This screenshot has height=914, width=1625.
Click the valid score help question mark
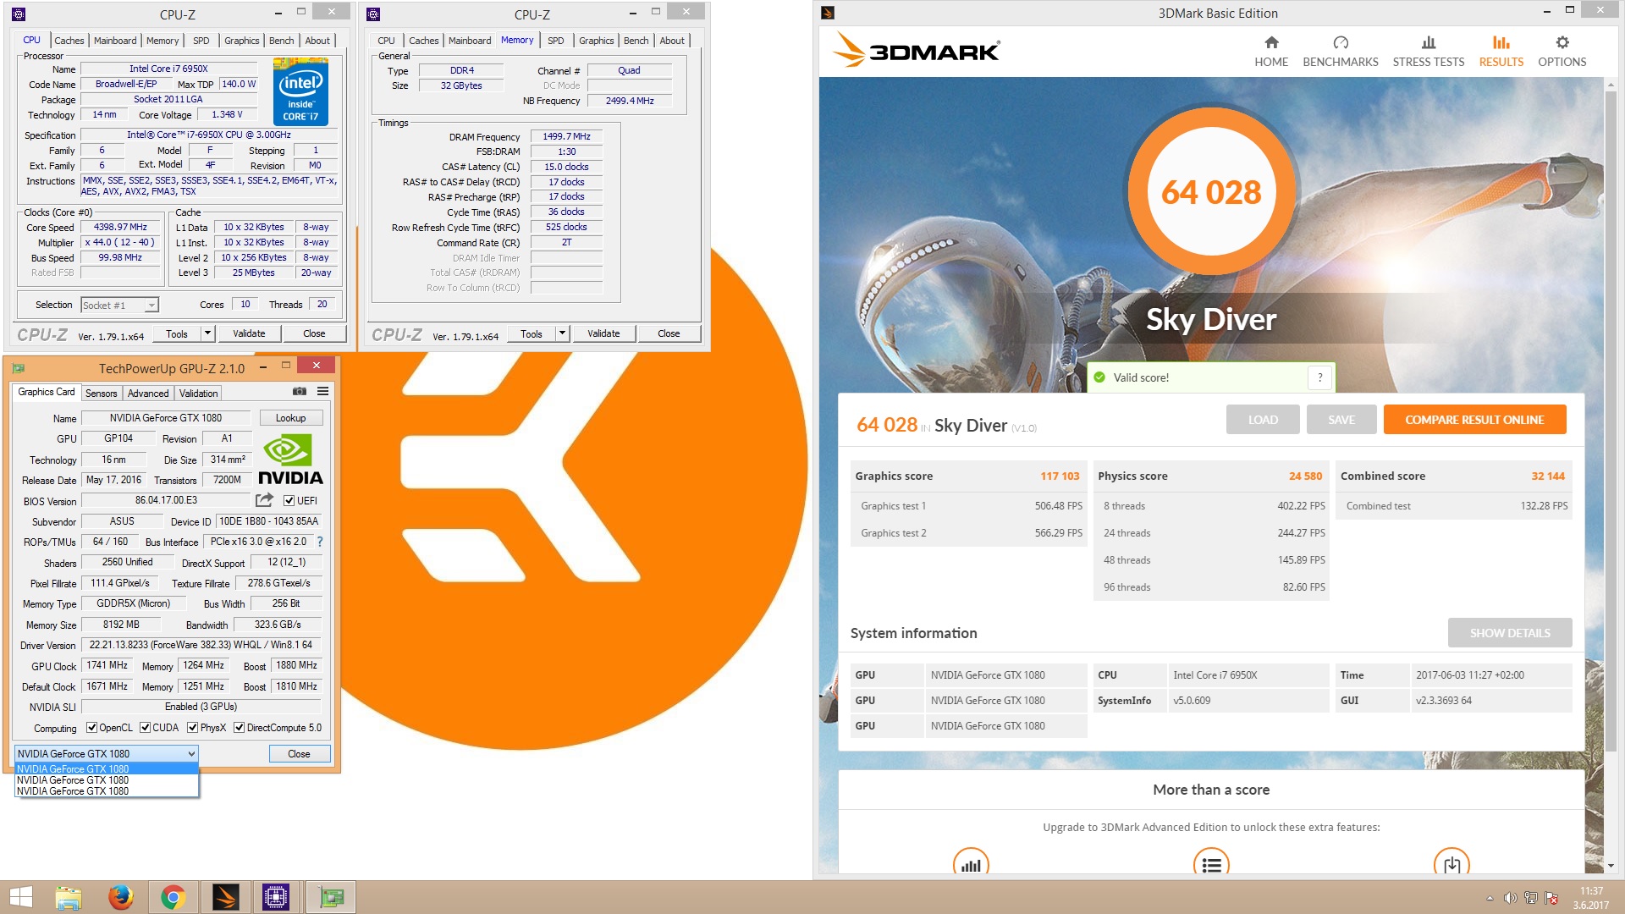1319,377
